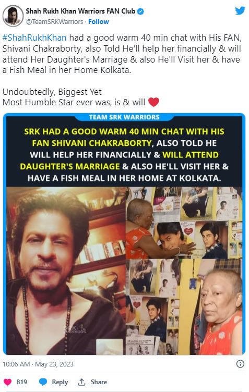
Task: Click the share upload arrow icon
Action: (x=81, y=382)
